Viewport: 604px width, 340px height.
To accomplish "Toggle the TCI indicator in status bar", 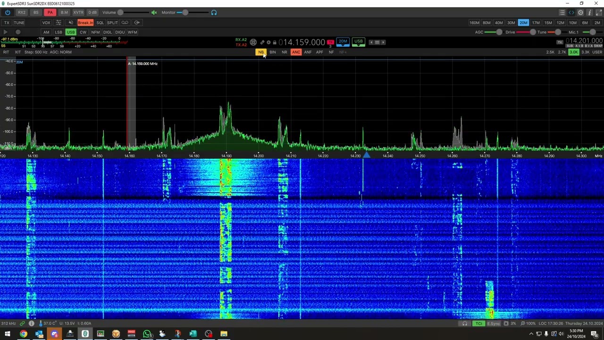I will 479,323.
